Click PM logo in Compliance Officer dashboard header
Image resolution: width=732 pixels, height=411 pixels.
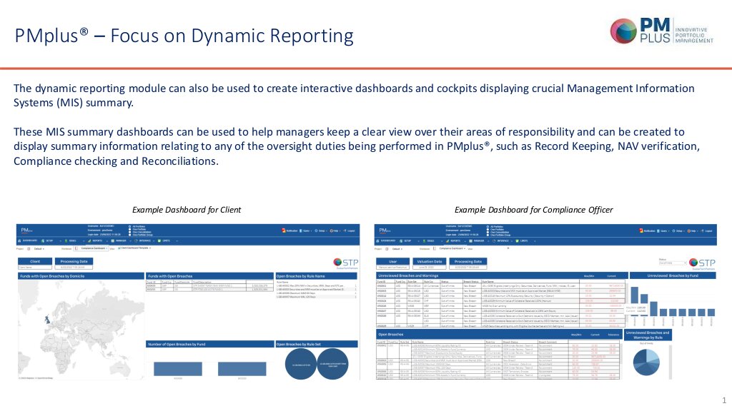pos(385,230)
